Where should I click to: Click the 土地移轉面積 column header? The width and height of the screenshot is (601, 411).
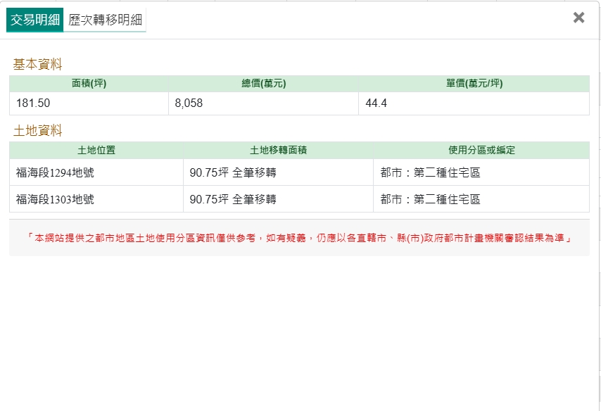click(278, 150)
